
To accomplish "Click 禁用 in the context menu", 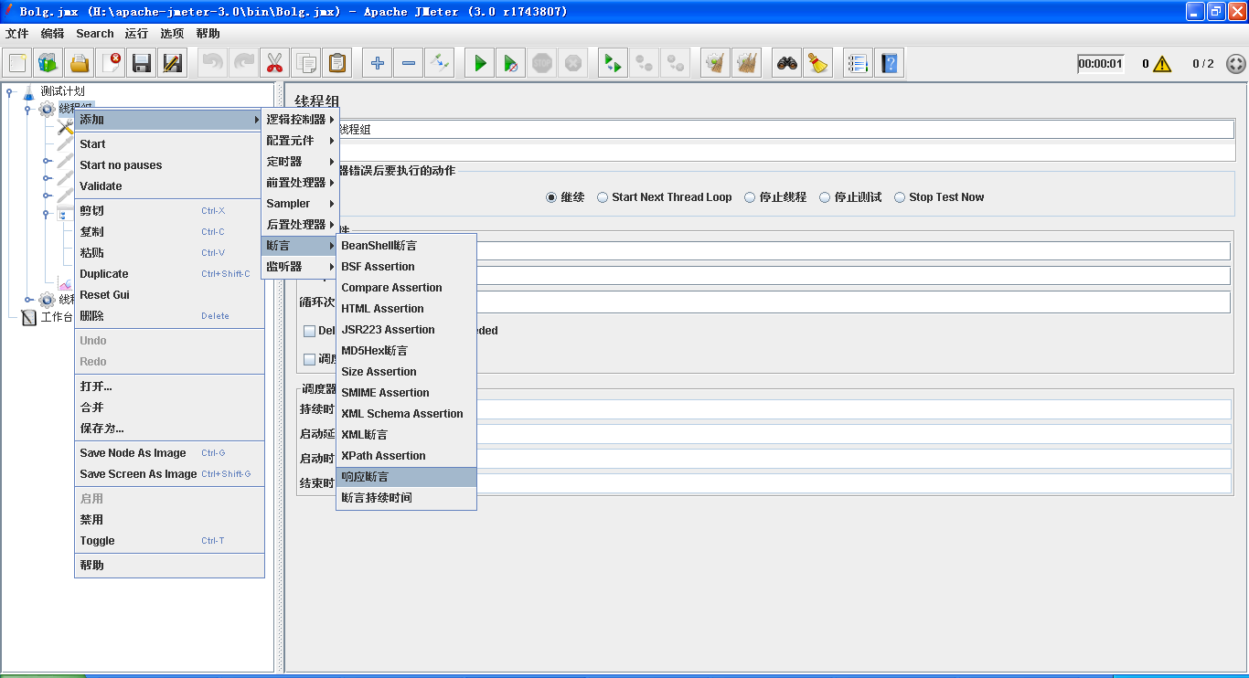I will (x=169, y=520).
